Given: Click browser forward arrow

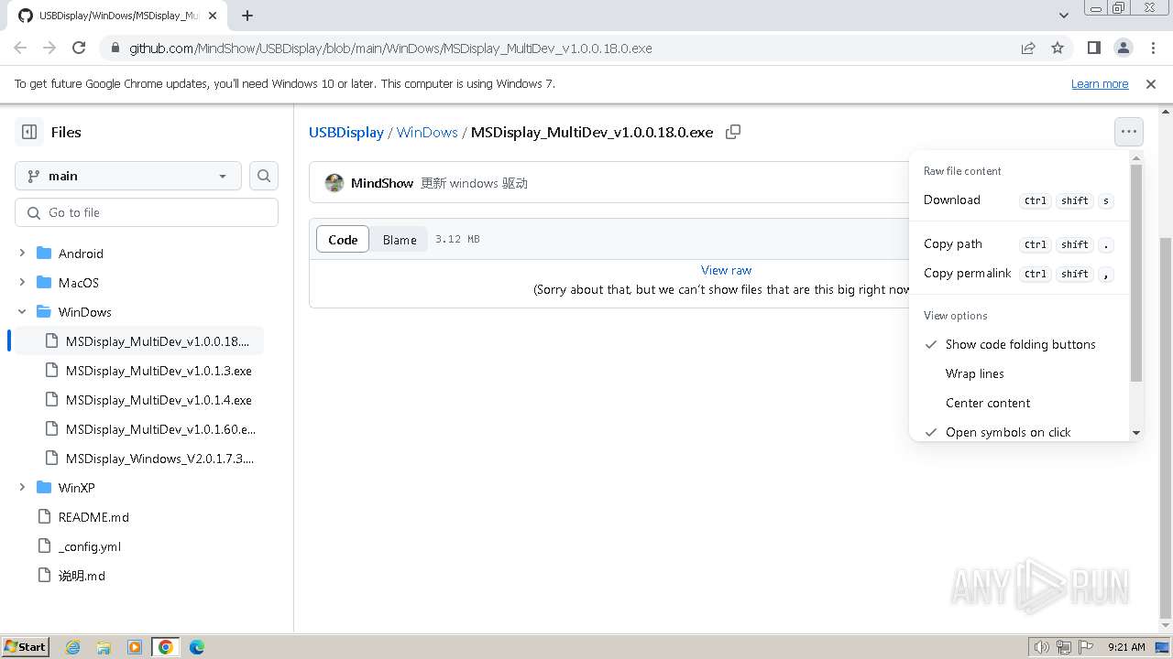Looking at the screenshot, I should point(49,48).
